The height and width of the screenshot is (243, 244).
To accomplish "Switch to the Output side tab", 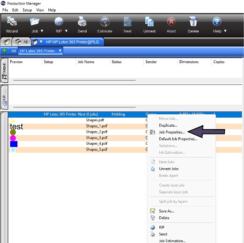I will coord(5,70).
